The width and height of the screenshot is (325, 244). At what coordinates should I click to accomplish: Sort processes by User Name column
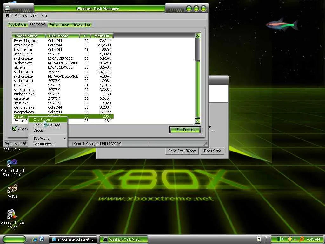coord(63,36)
